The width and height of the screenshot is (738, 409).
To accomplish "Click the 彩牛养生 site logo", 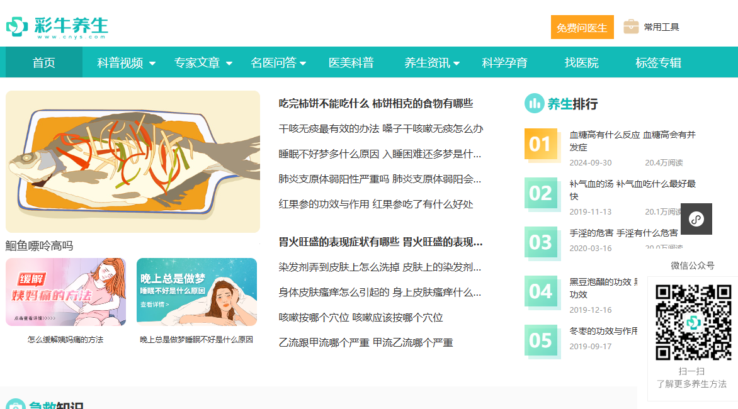I will click(x=57, y=26).
